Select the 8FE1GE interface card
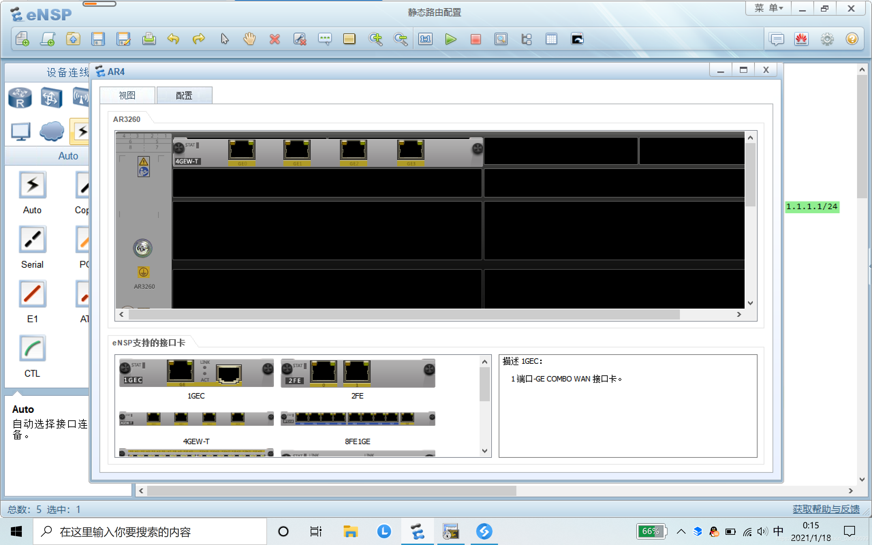The width and height of the screenshot is (872, 545). [358, 419]
